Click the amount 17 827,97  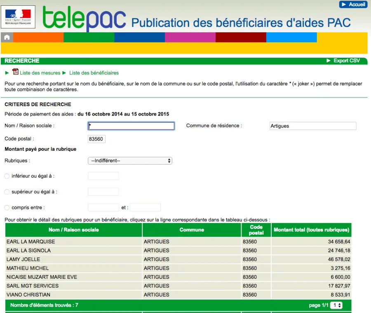339,286
